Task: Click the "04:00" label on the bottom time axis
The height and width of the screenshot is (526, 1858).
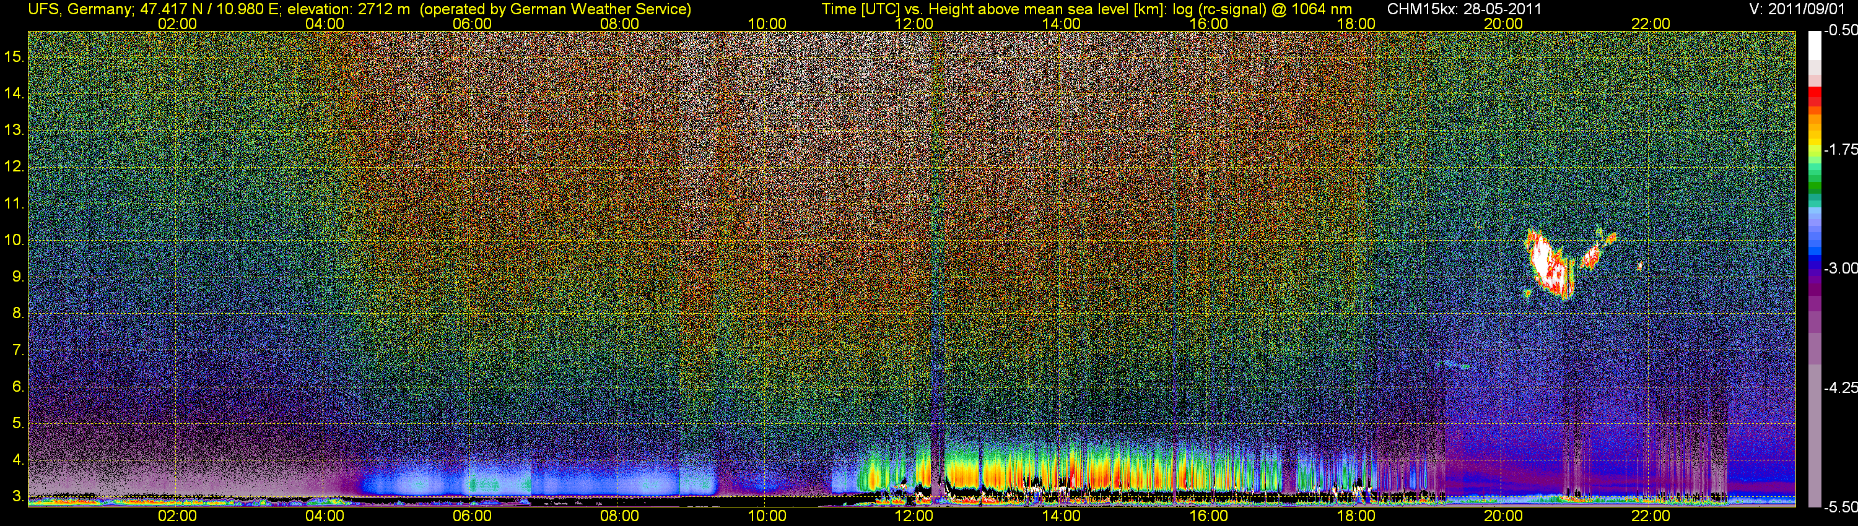Action: [x=325, y=516]
